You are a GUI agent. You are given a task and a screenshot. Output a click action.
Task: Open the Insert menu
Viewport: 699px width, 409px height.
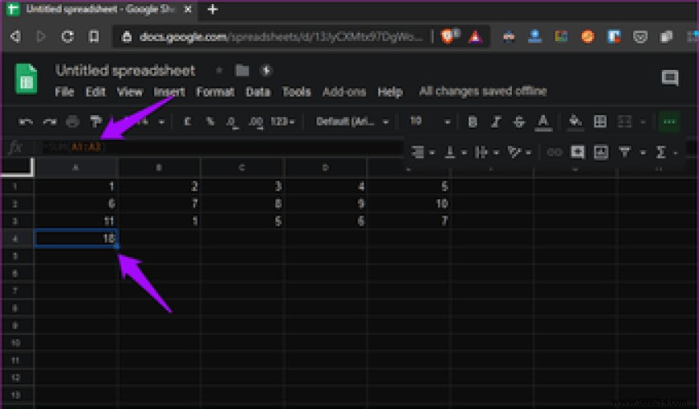pyautogui.click(x=170, y=91)
